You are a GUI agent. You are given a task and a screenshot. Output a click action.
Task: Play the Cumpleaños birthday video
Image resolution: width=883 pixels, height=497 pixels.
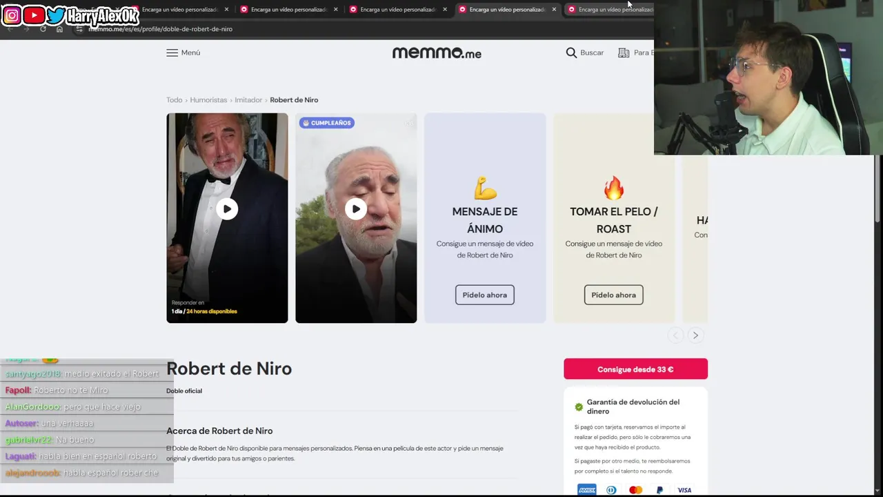click(356, 209)
